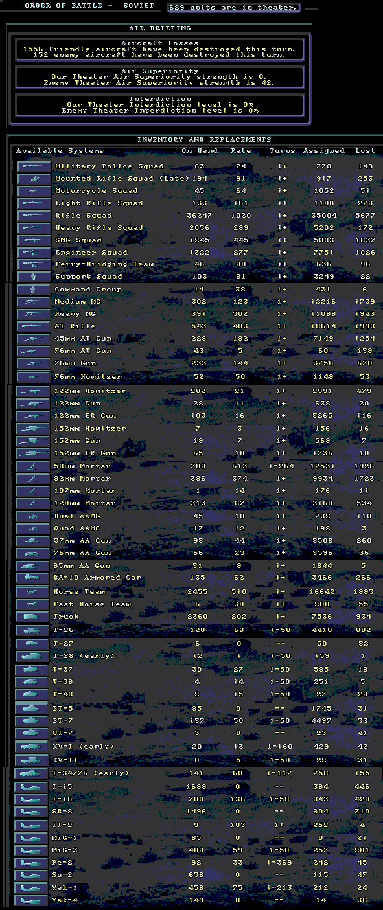Click the Rifle Squad row label
Image resolution: width=383 pixels, height=910 pixels.
(84, 216)
